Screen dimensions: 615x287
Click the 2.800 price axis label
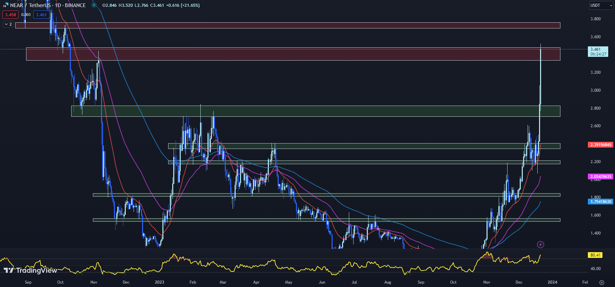coord(595,108)
